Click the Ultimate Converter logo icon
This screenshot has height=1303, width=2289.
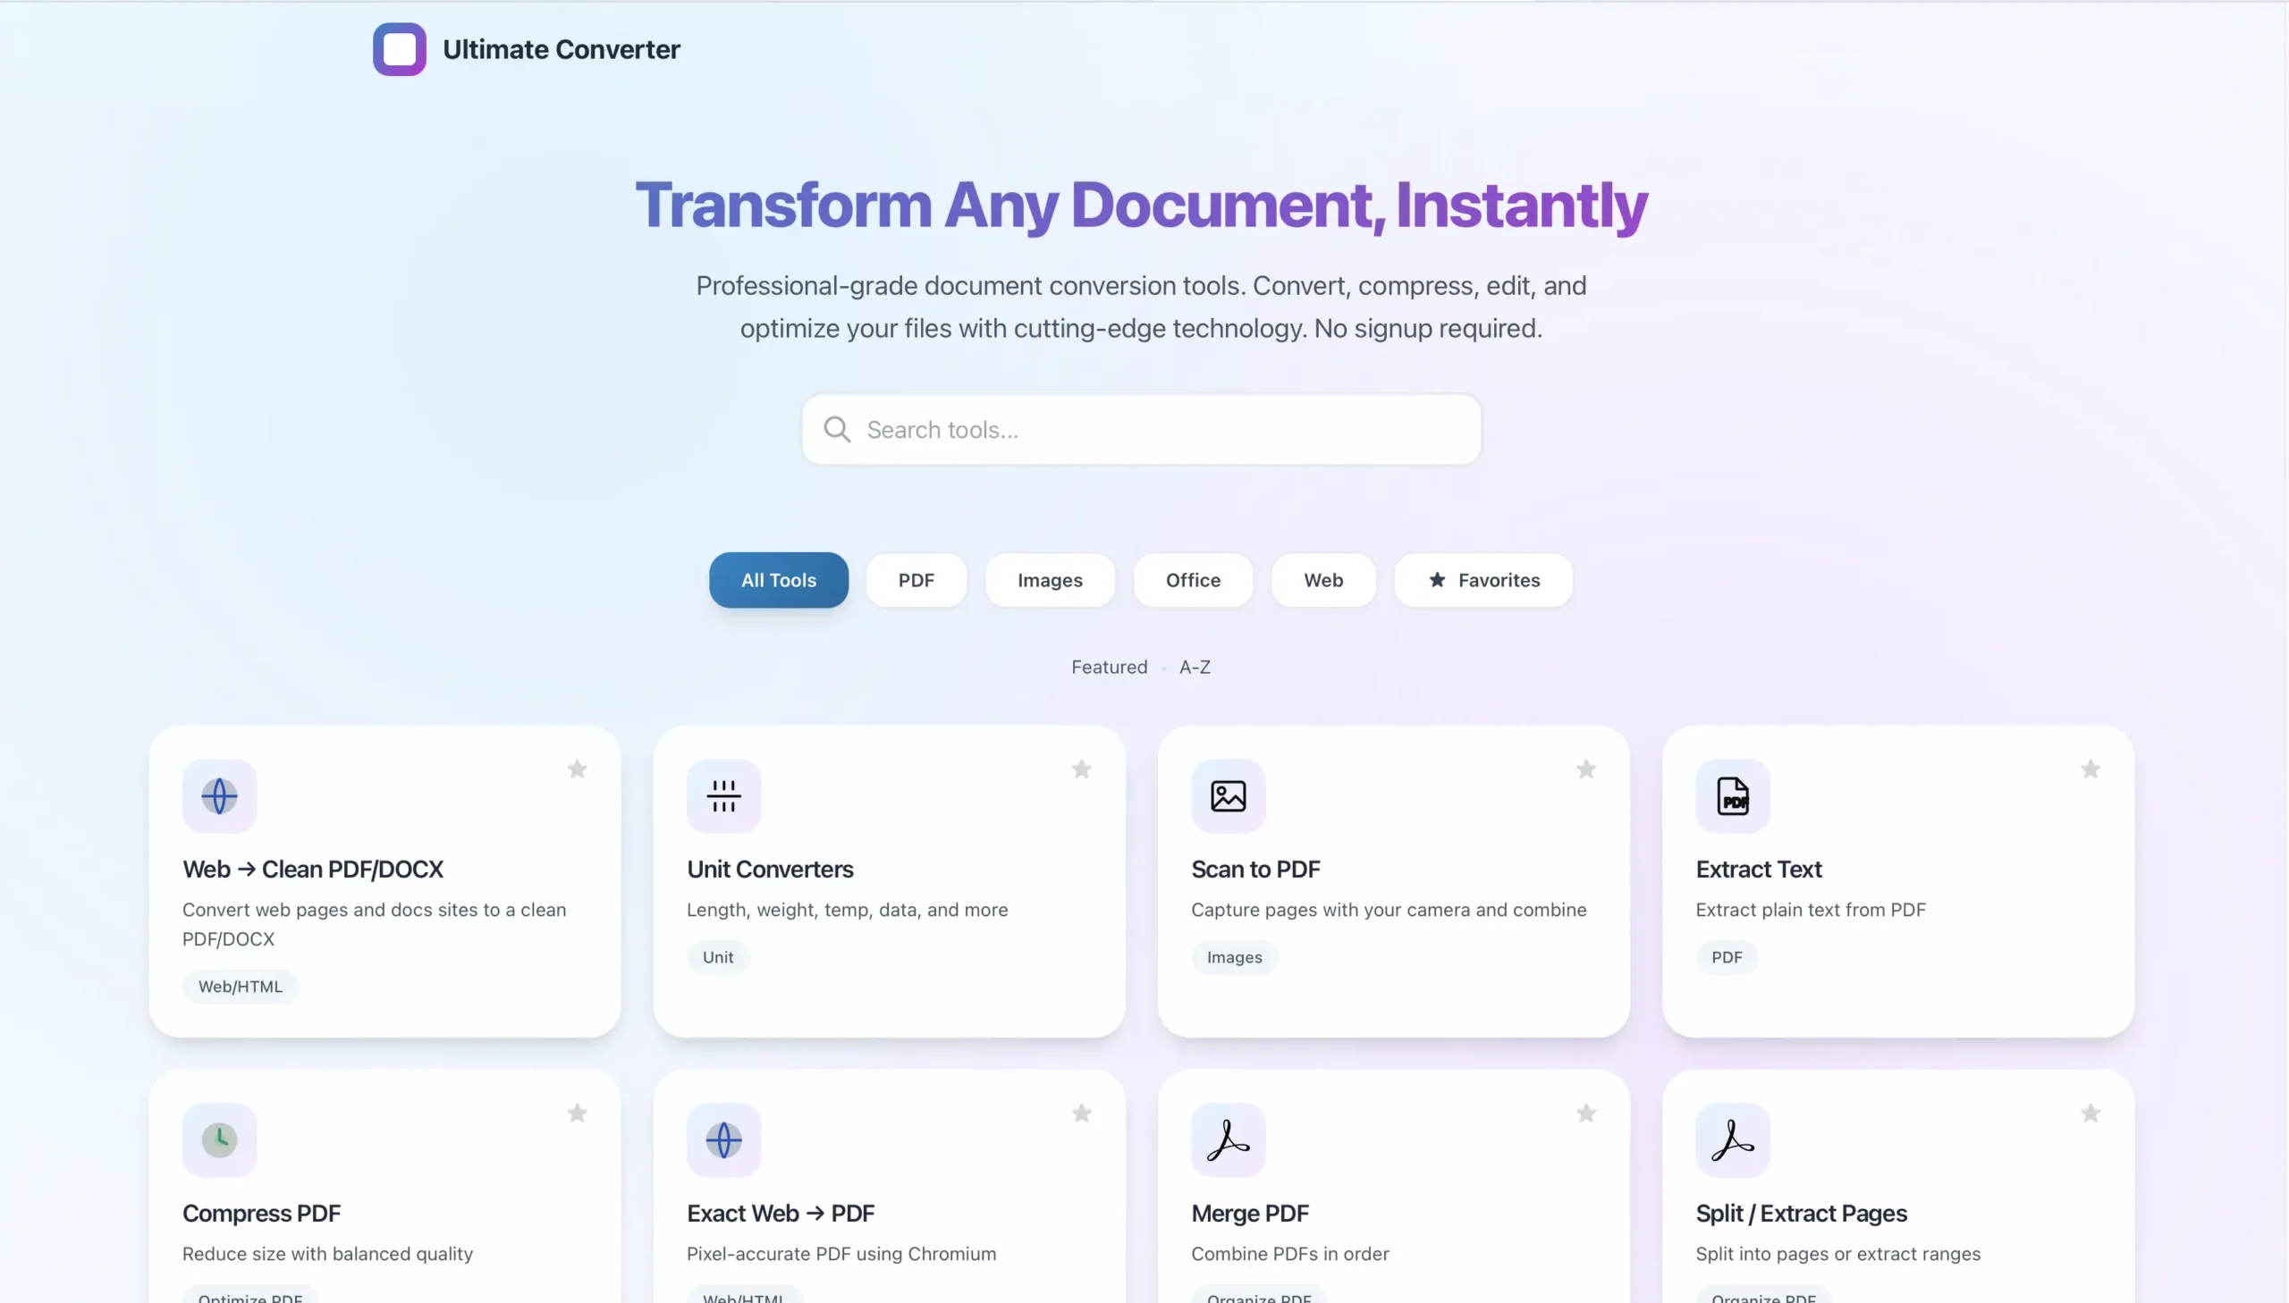click(400, 49)
